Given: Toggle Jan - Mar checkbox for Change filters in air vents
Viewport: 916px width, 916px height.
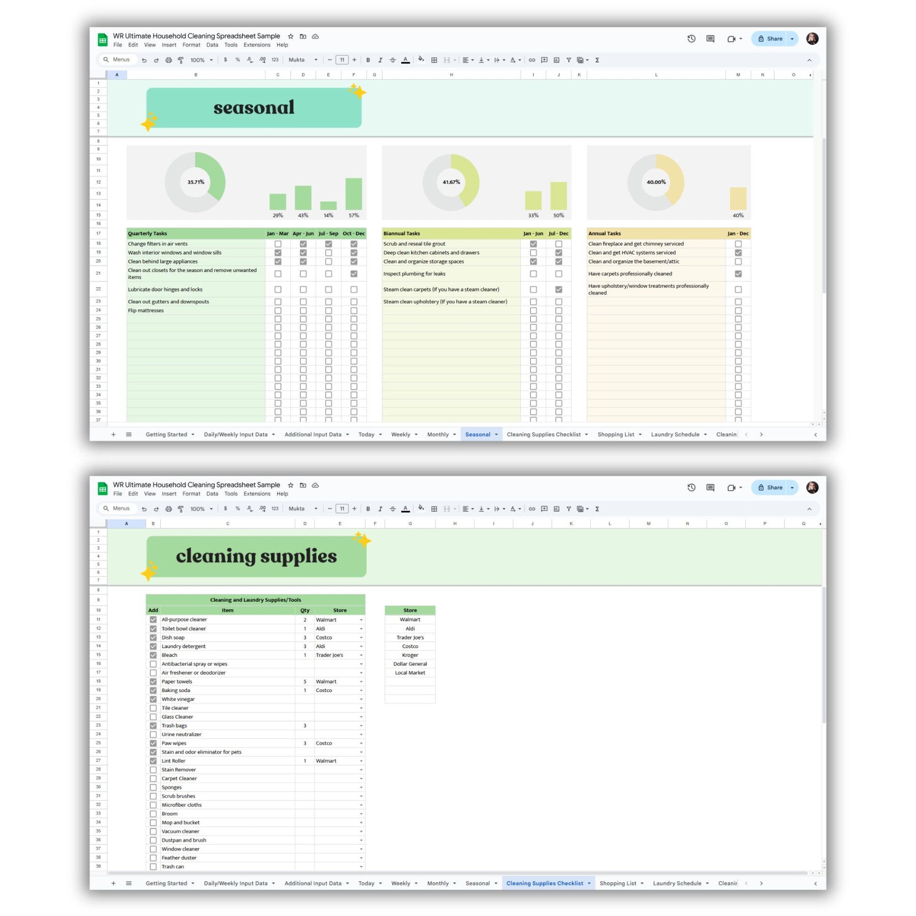Looking at the screenshot, I should click(278, 244).
